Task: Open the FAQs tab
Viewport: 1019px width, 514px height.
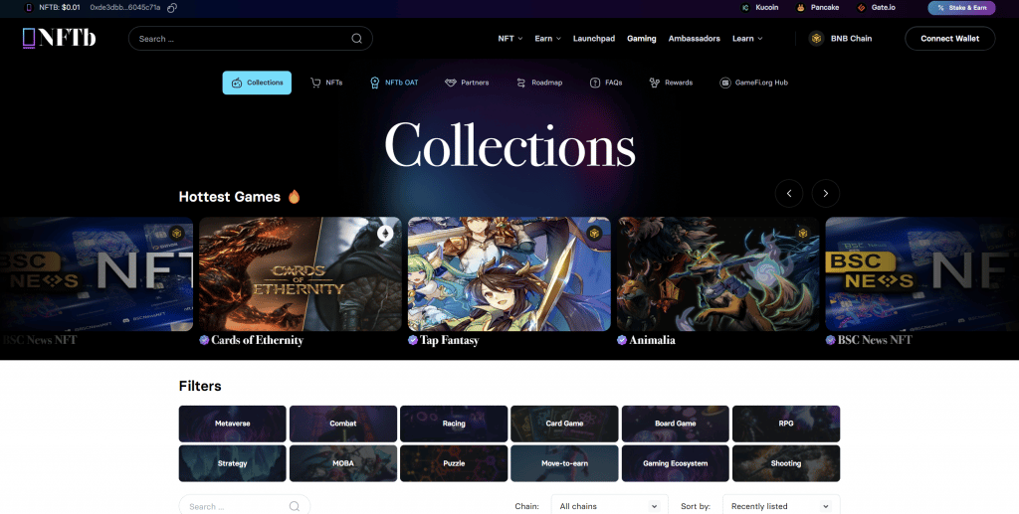Action: [x=606, y=83]
